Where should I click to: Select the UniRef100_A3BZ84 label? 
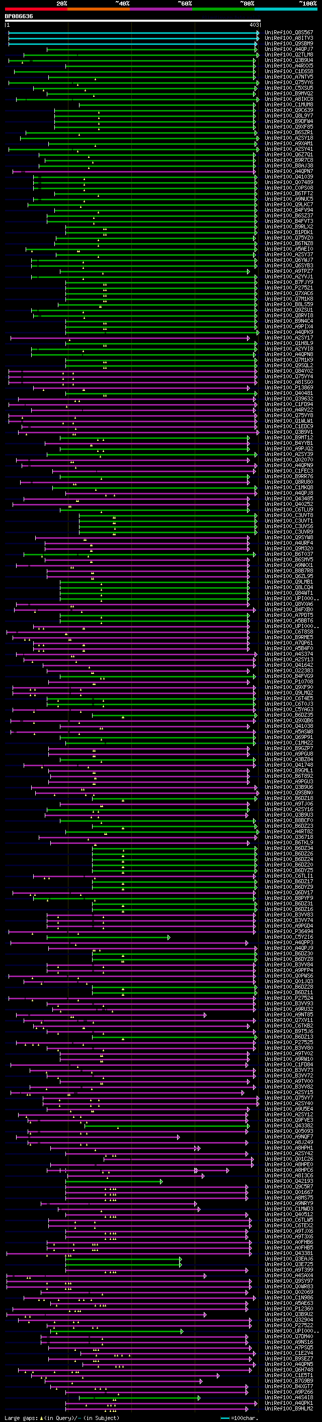pyautogui.click(x=289, y=759)
